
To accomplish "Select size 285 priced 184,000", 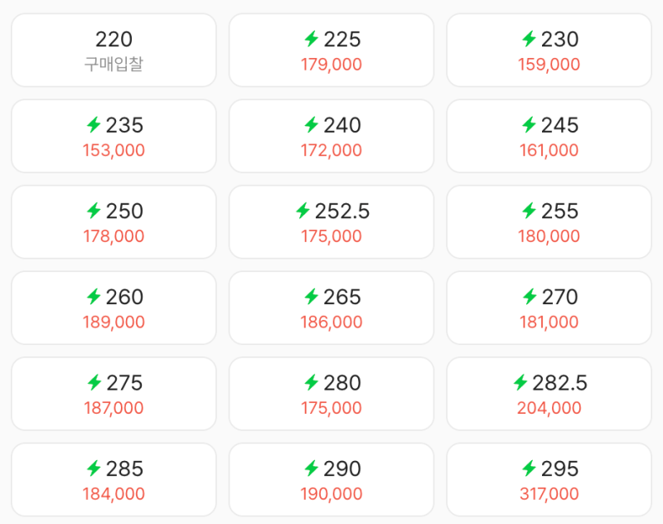I will pyautogui.click(x=114, y=479).
